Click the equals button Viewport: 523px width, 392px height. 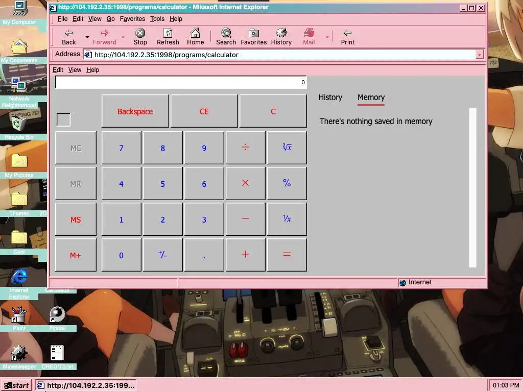(287, 255)
